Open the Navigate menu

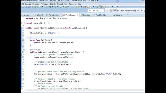pyautogui.click(x=45, y=4)
